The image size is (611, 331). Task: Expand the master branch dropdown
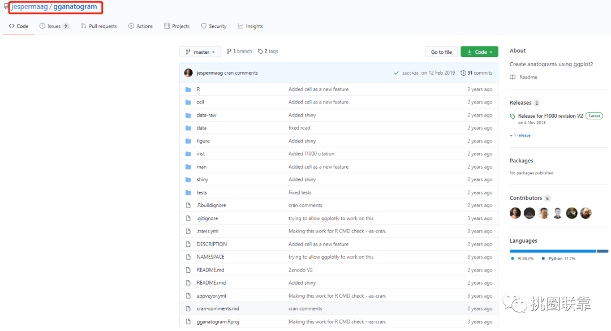(x=200, y=52)
